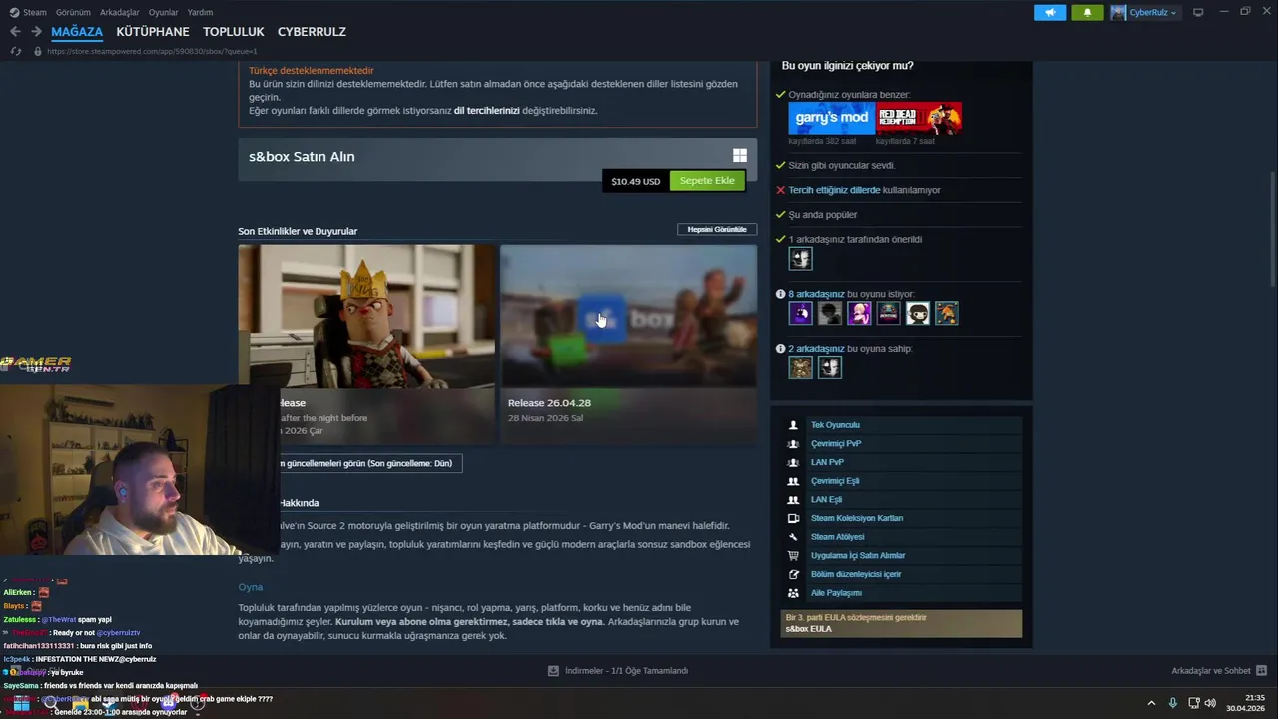The width and height of the screenshot is (1278, 719).
Task: Reload the store page
Action: coord(15,51)
